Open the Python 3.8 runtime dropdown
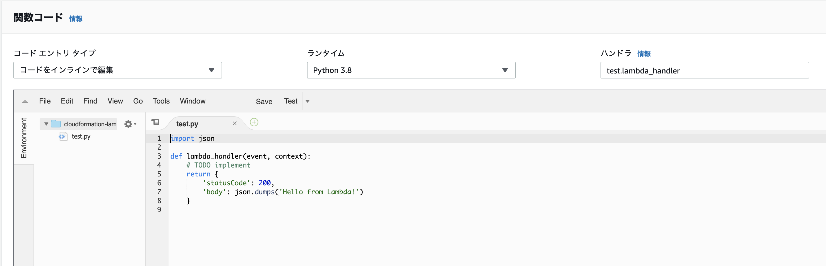Viewport: 826px width, 266px height. click(411, 70)
